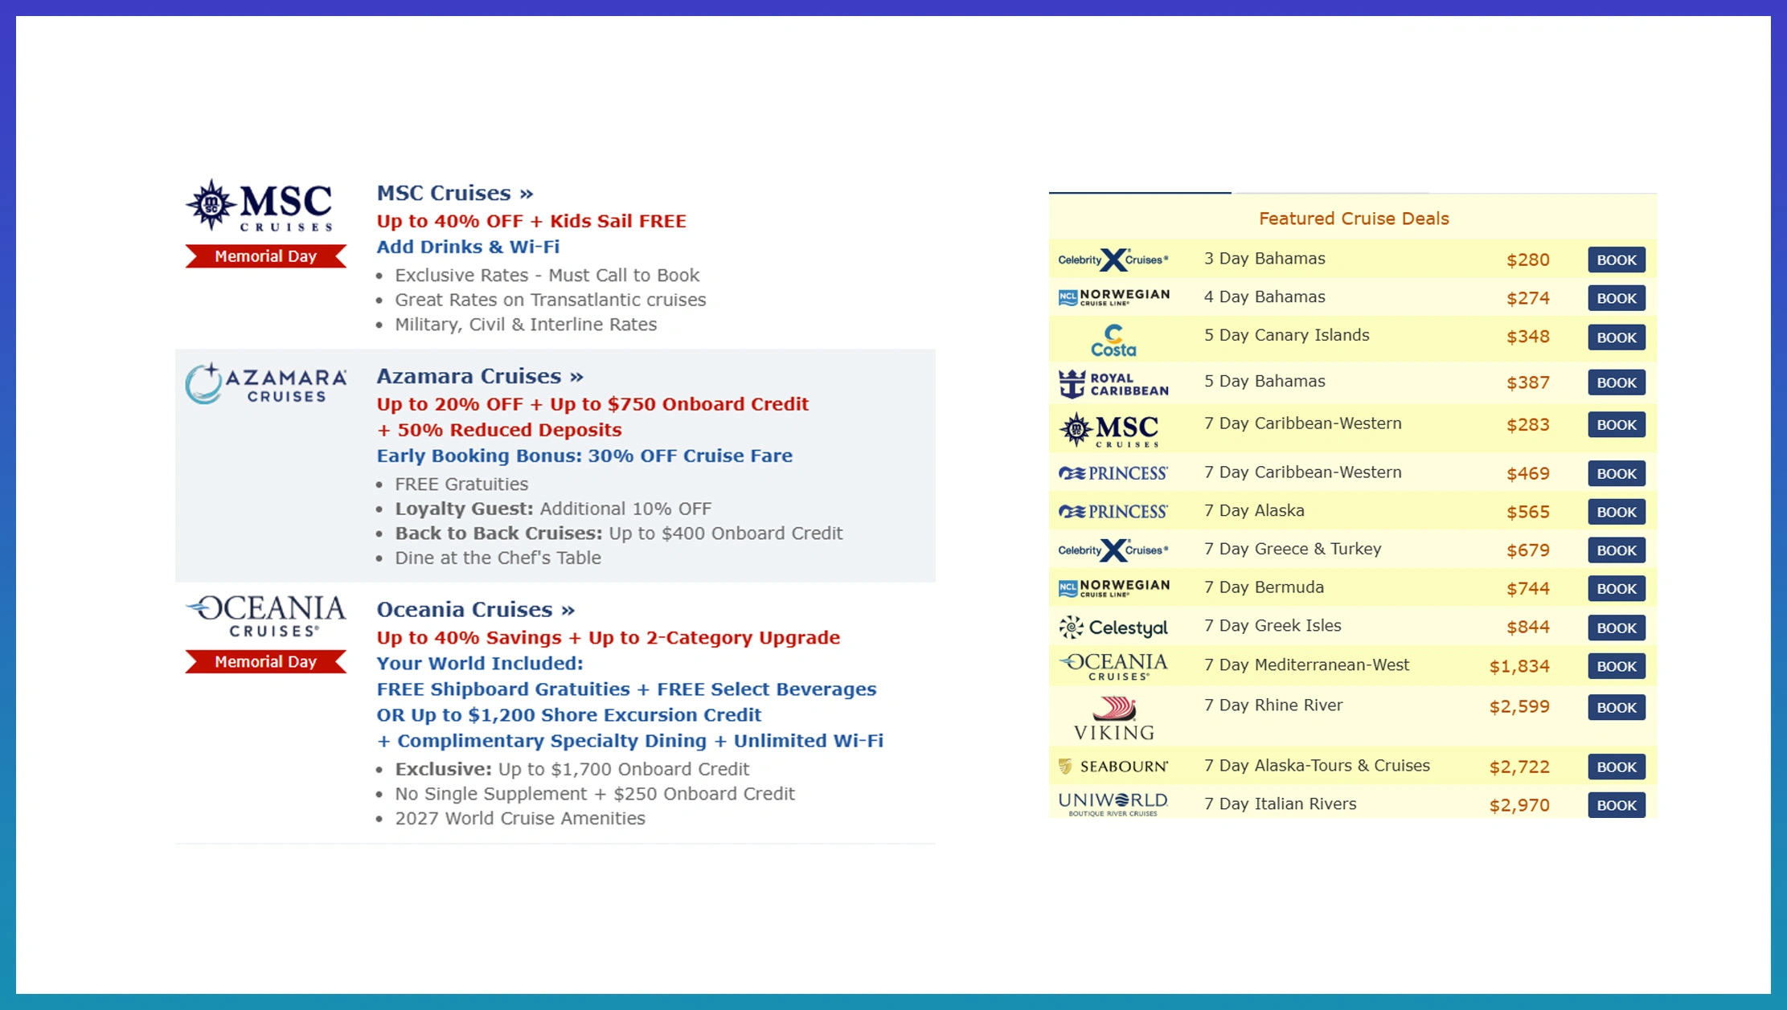Click the MSC Cruises logo in promotions
The image size is (1787, 1010).
click(259, 206)
